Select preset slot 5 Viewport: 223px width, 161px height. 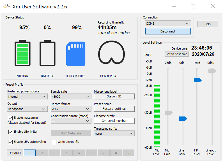pyautogui.click(x=79, y=153)
